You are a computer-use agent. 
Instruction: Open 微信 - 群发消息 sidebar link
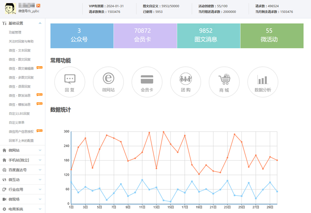coord(19,95)
